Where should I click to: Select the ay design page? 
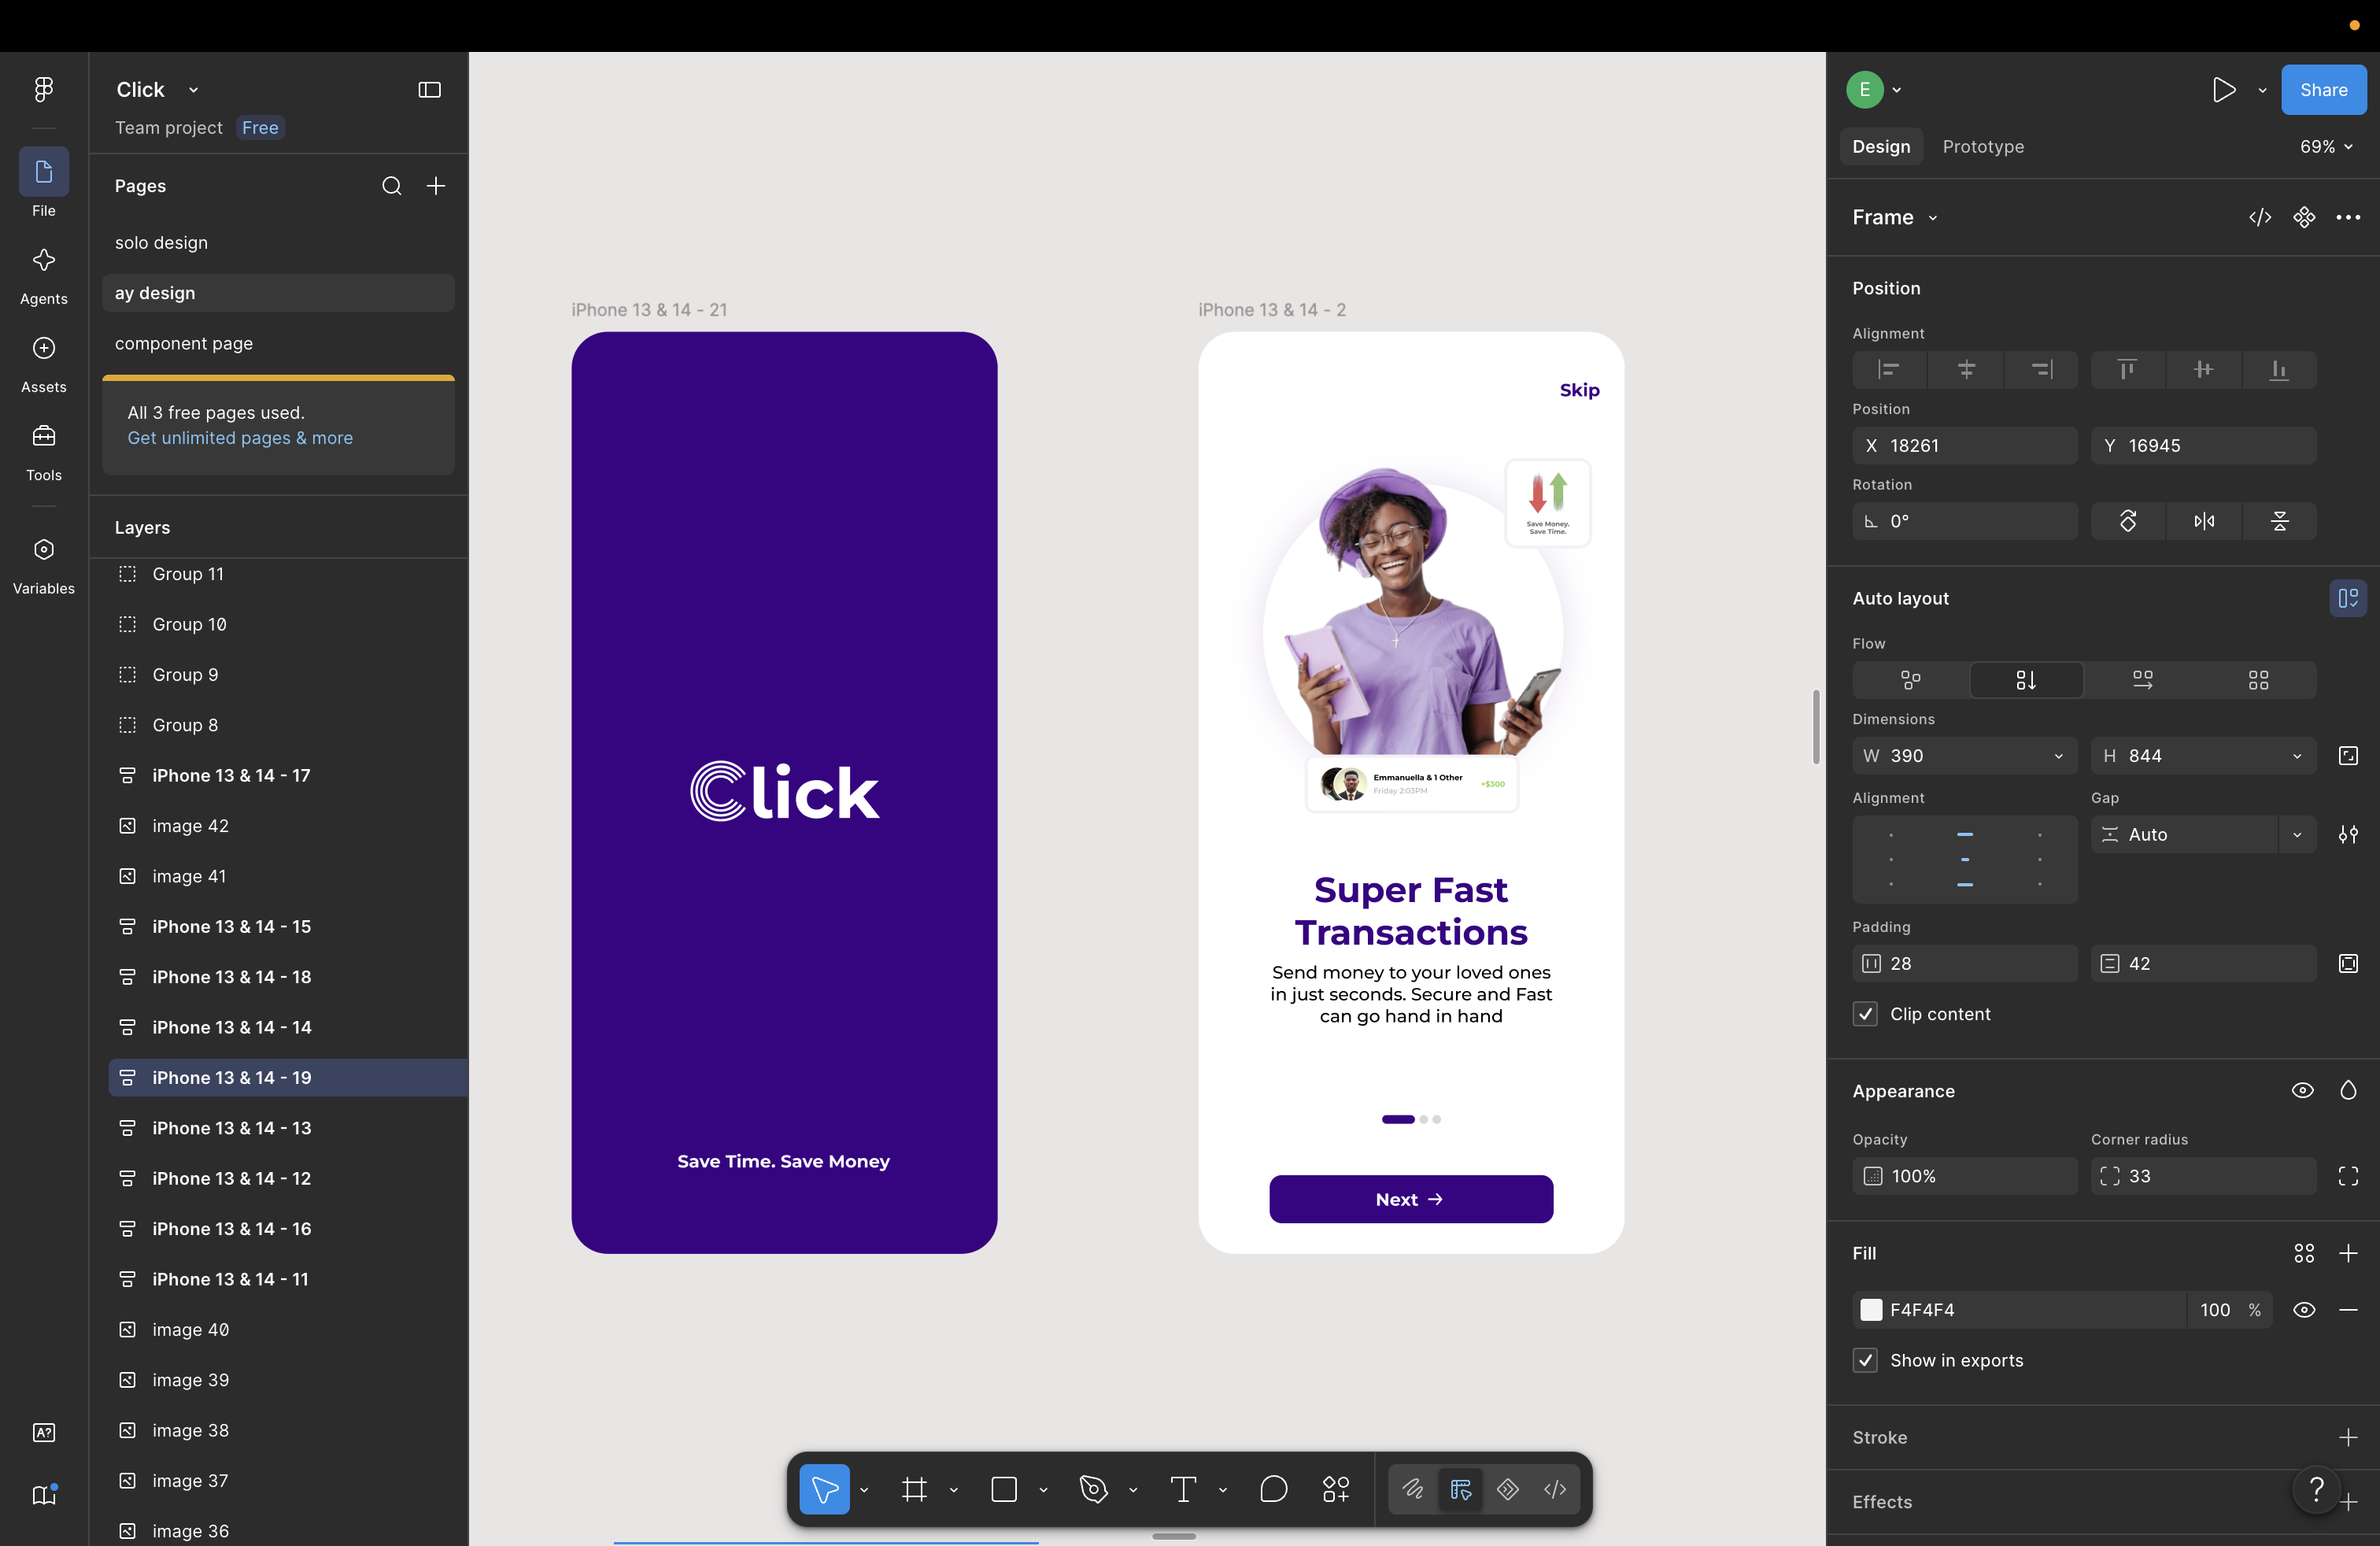click(x=278, y=293)
